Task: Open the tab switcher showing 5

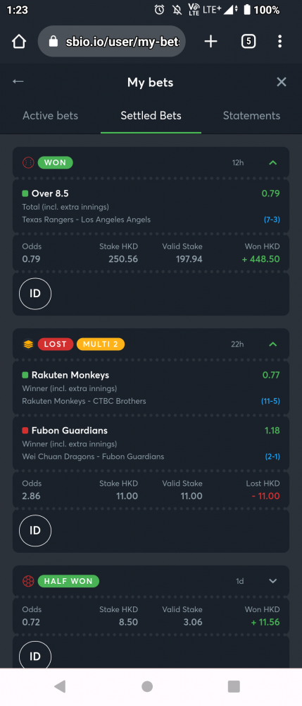Action: pos(248,42)
